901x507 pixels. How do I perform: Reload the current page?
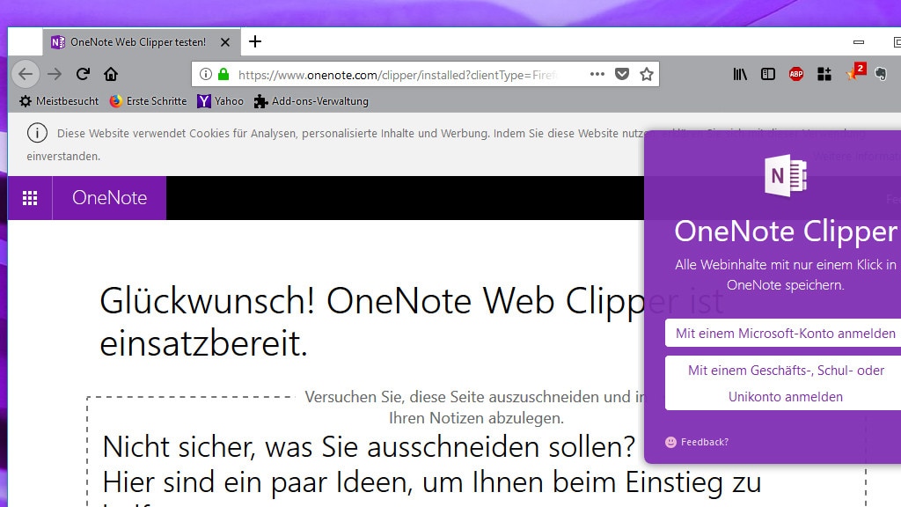pos(83,75)
